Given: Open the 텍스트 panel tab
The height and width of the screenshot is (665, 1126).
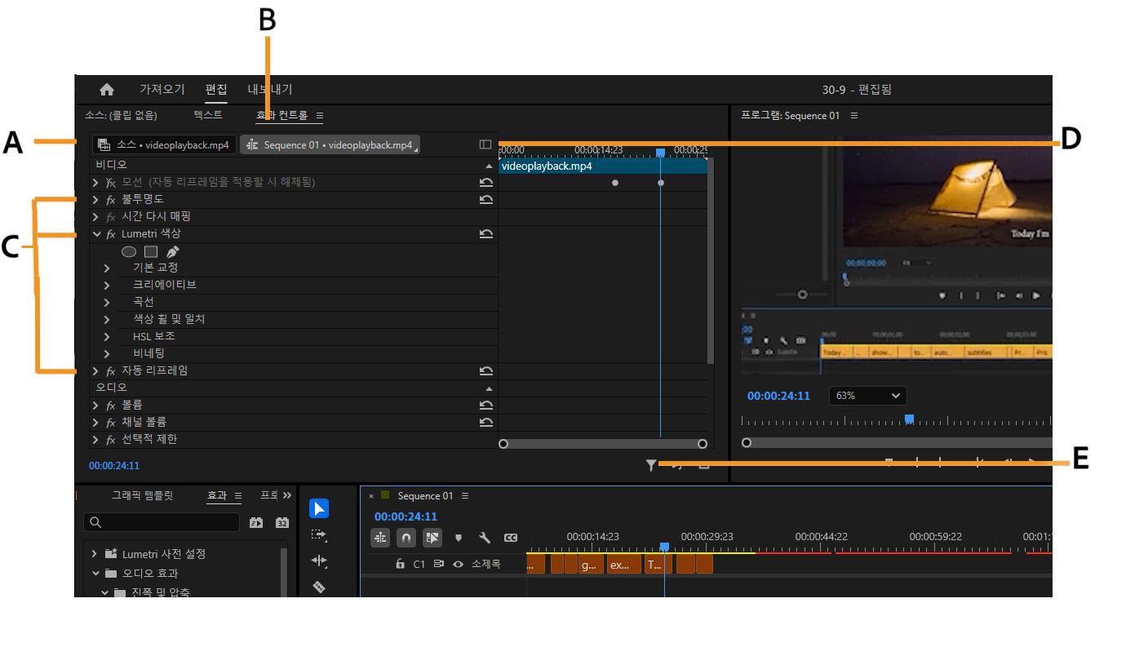Looking at the screenshot, I should pyautogui.click(x=209, y=115).
